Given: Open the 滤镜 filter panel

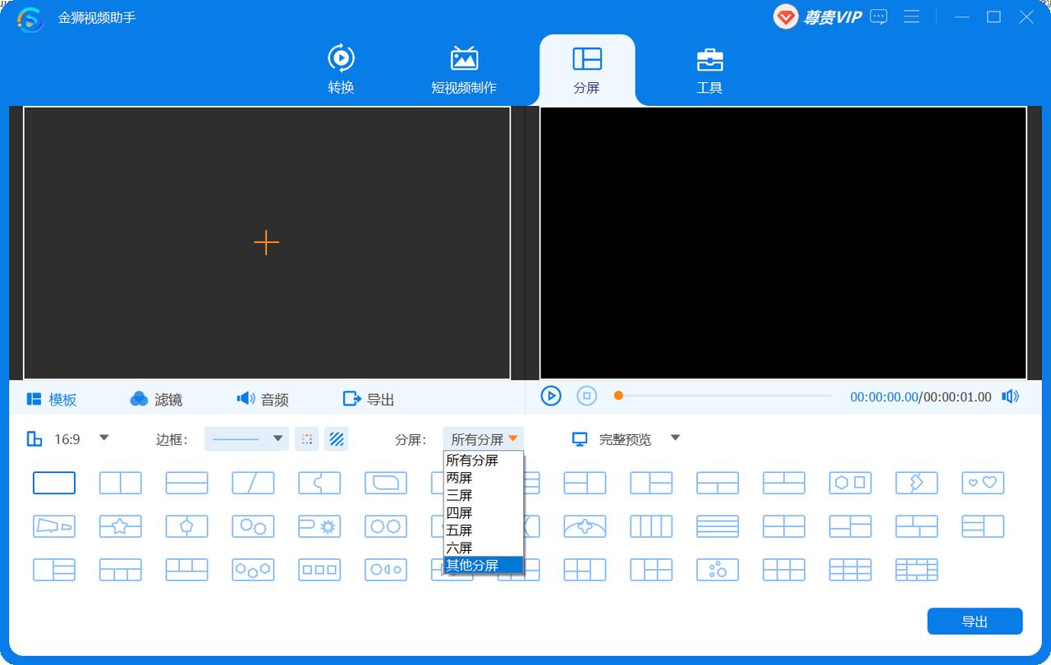Looking at the screenshot, I should 156,399.
